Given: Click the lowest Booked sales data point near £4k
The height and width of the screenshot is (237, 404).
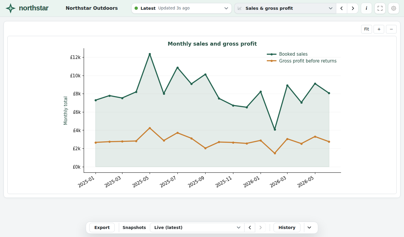Looking at the screenshot, I should 275,129.
